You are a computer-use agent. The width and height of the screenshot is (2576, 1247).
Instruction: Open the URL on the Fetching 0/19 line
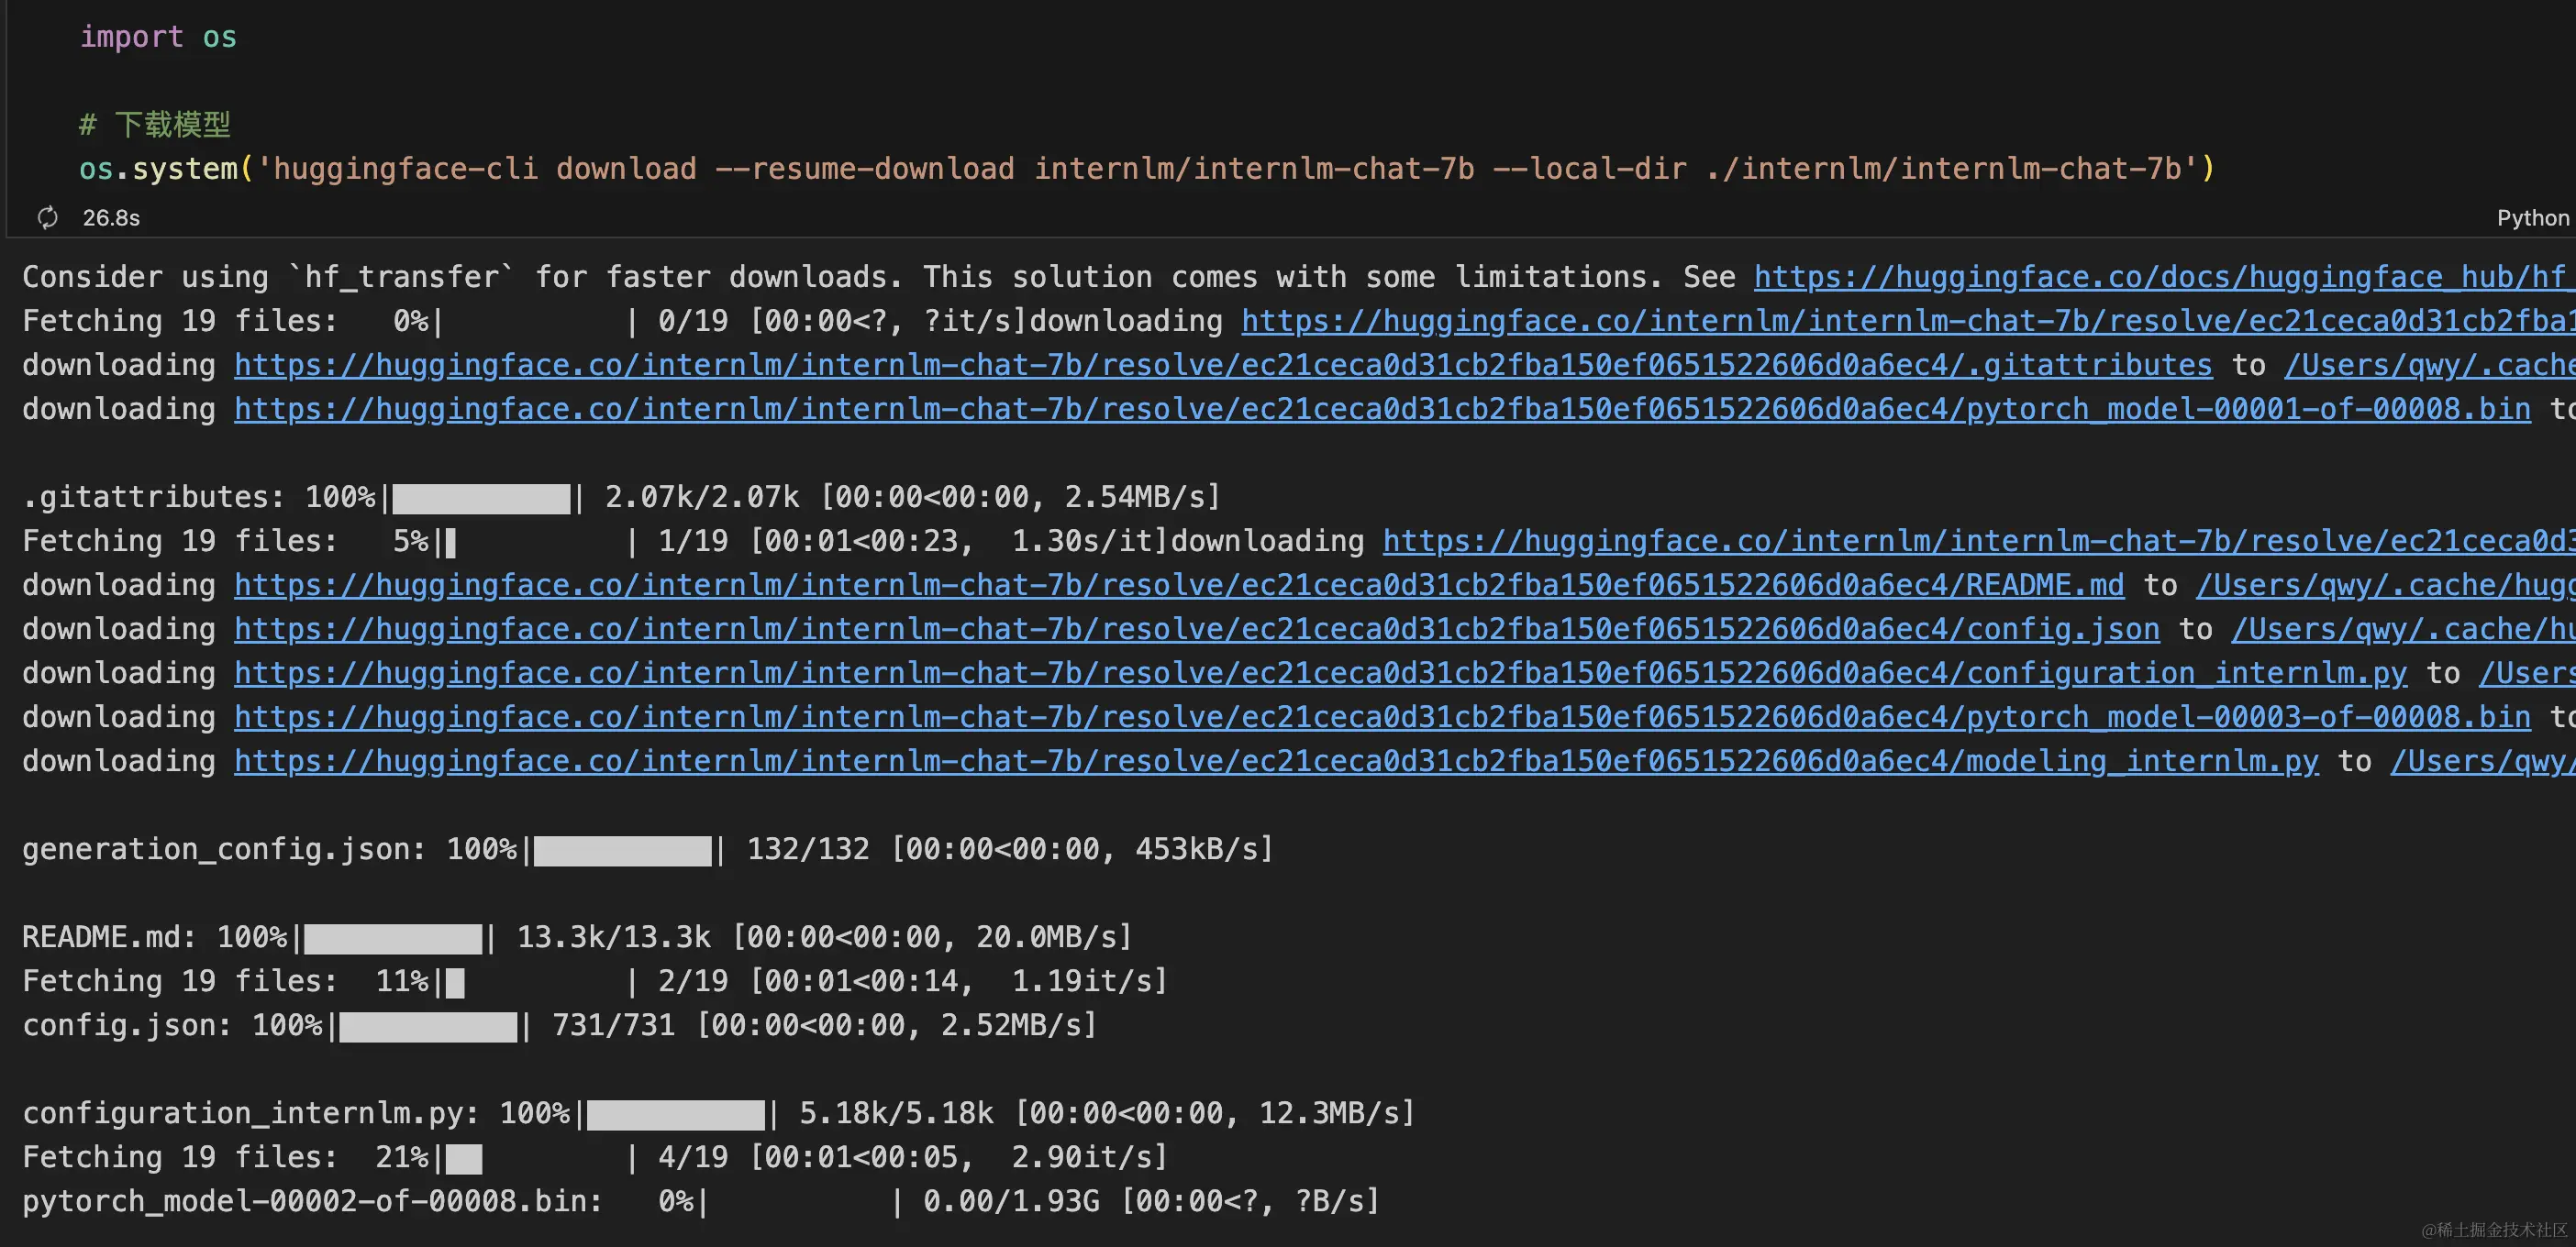[x=1900, y=321]
